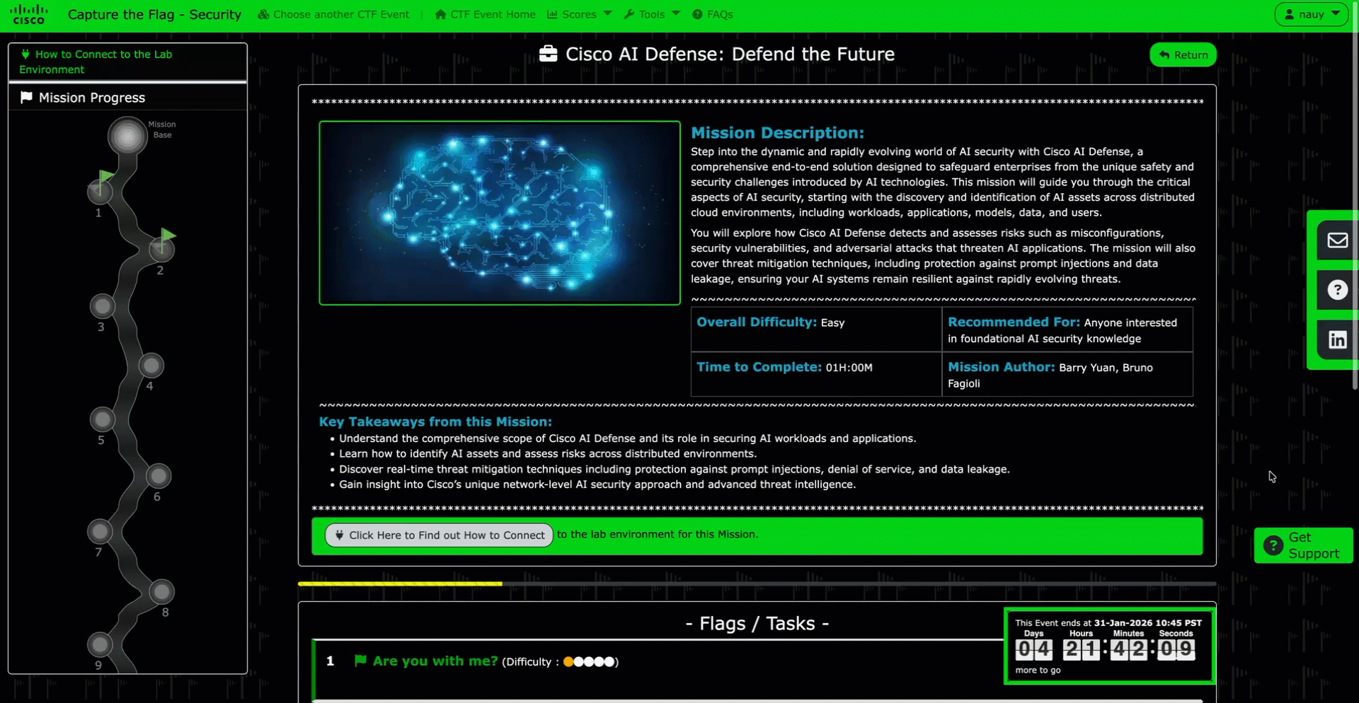Click the question mark icon beside FAQs
The width and height of the screenshot is (1359, 703).
(697, 14)
